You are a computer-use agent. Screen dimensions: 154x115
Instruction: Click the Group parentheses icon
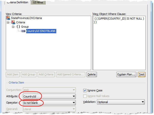[x=18, y=27]
